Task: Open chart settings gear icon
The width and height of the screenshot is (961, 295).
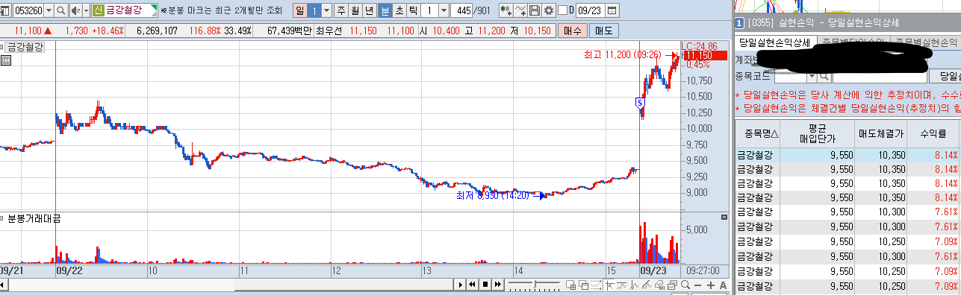Action: pos(549,10)
